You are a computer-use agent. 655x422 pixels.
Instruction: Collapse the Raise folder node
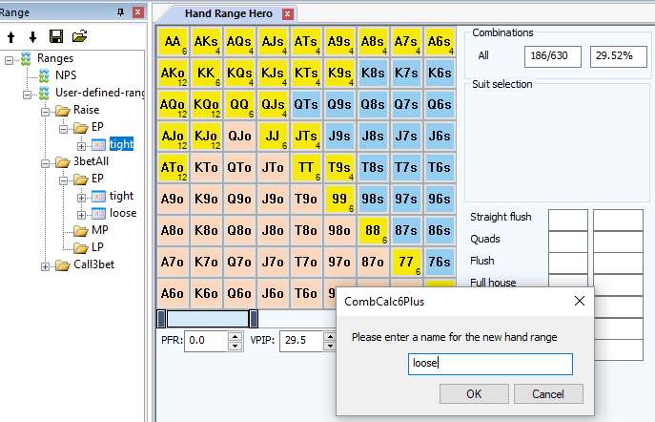click(x=47, y=110)
